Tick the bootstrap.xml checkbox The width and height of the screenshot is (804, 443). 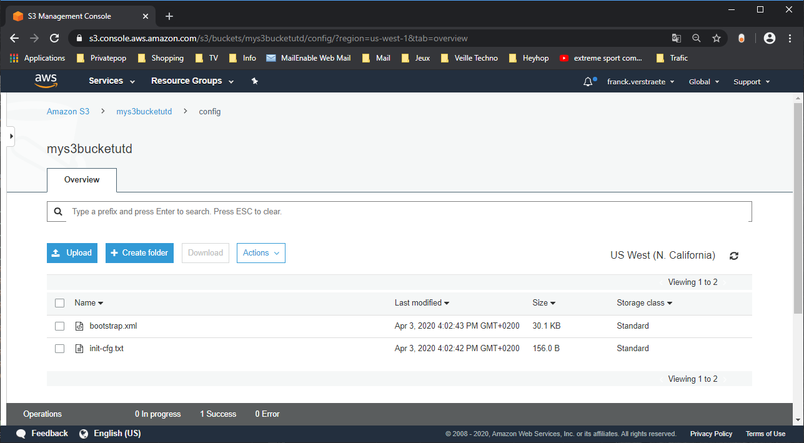(60, 326)
